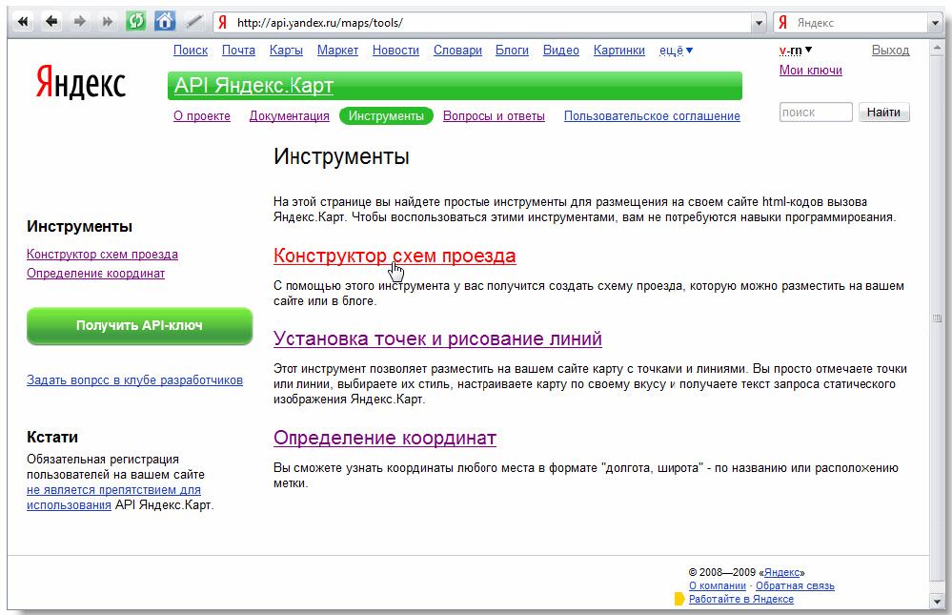Click the wand icon in browser toolbar
The width and height of the screenshot is (952, 615).
[193, 22]
